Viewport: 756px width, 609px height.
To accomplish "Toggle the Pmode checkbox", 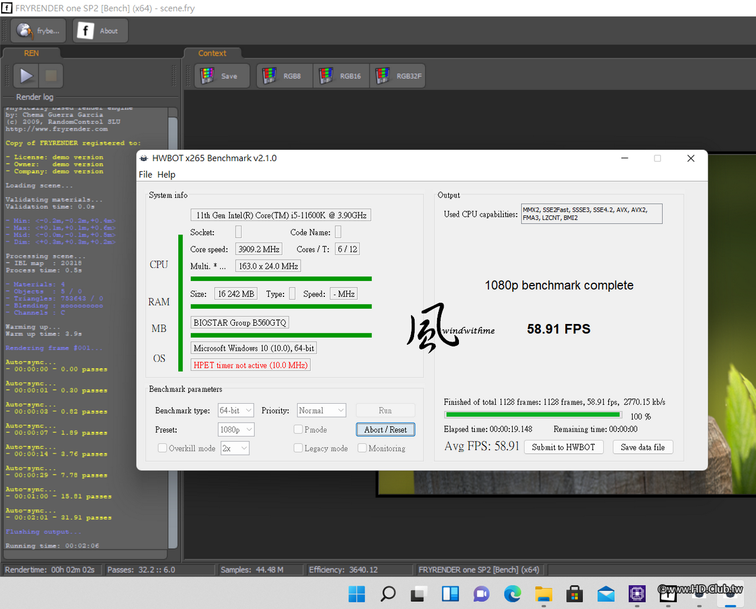I will point(298,429).
